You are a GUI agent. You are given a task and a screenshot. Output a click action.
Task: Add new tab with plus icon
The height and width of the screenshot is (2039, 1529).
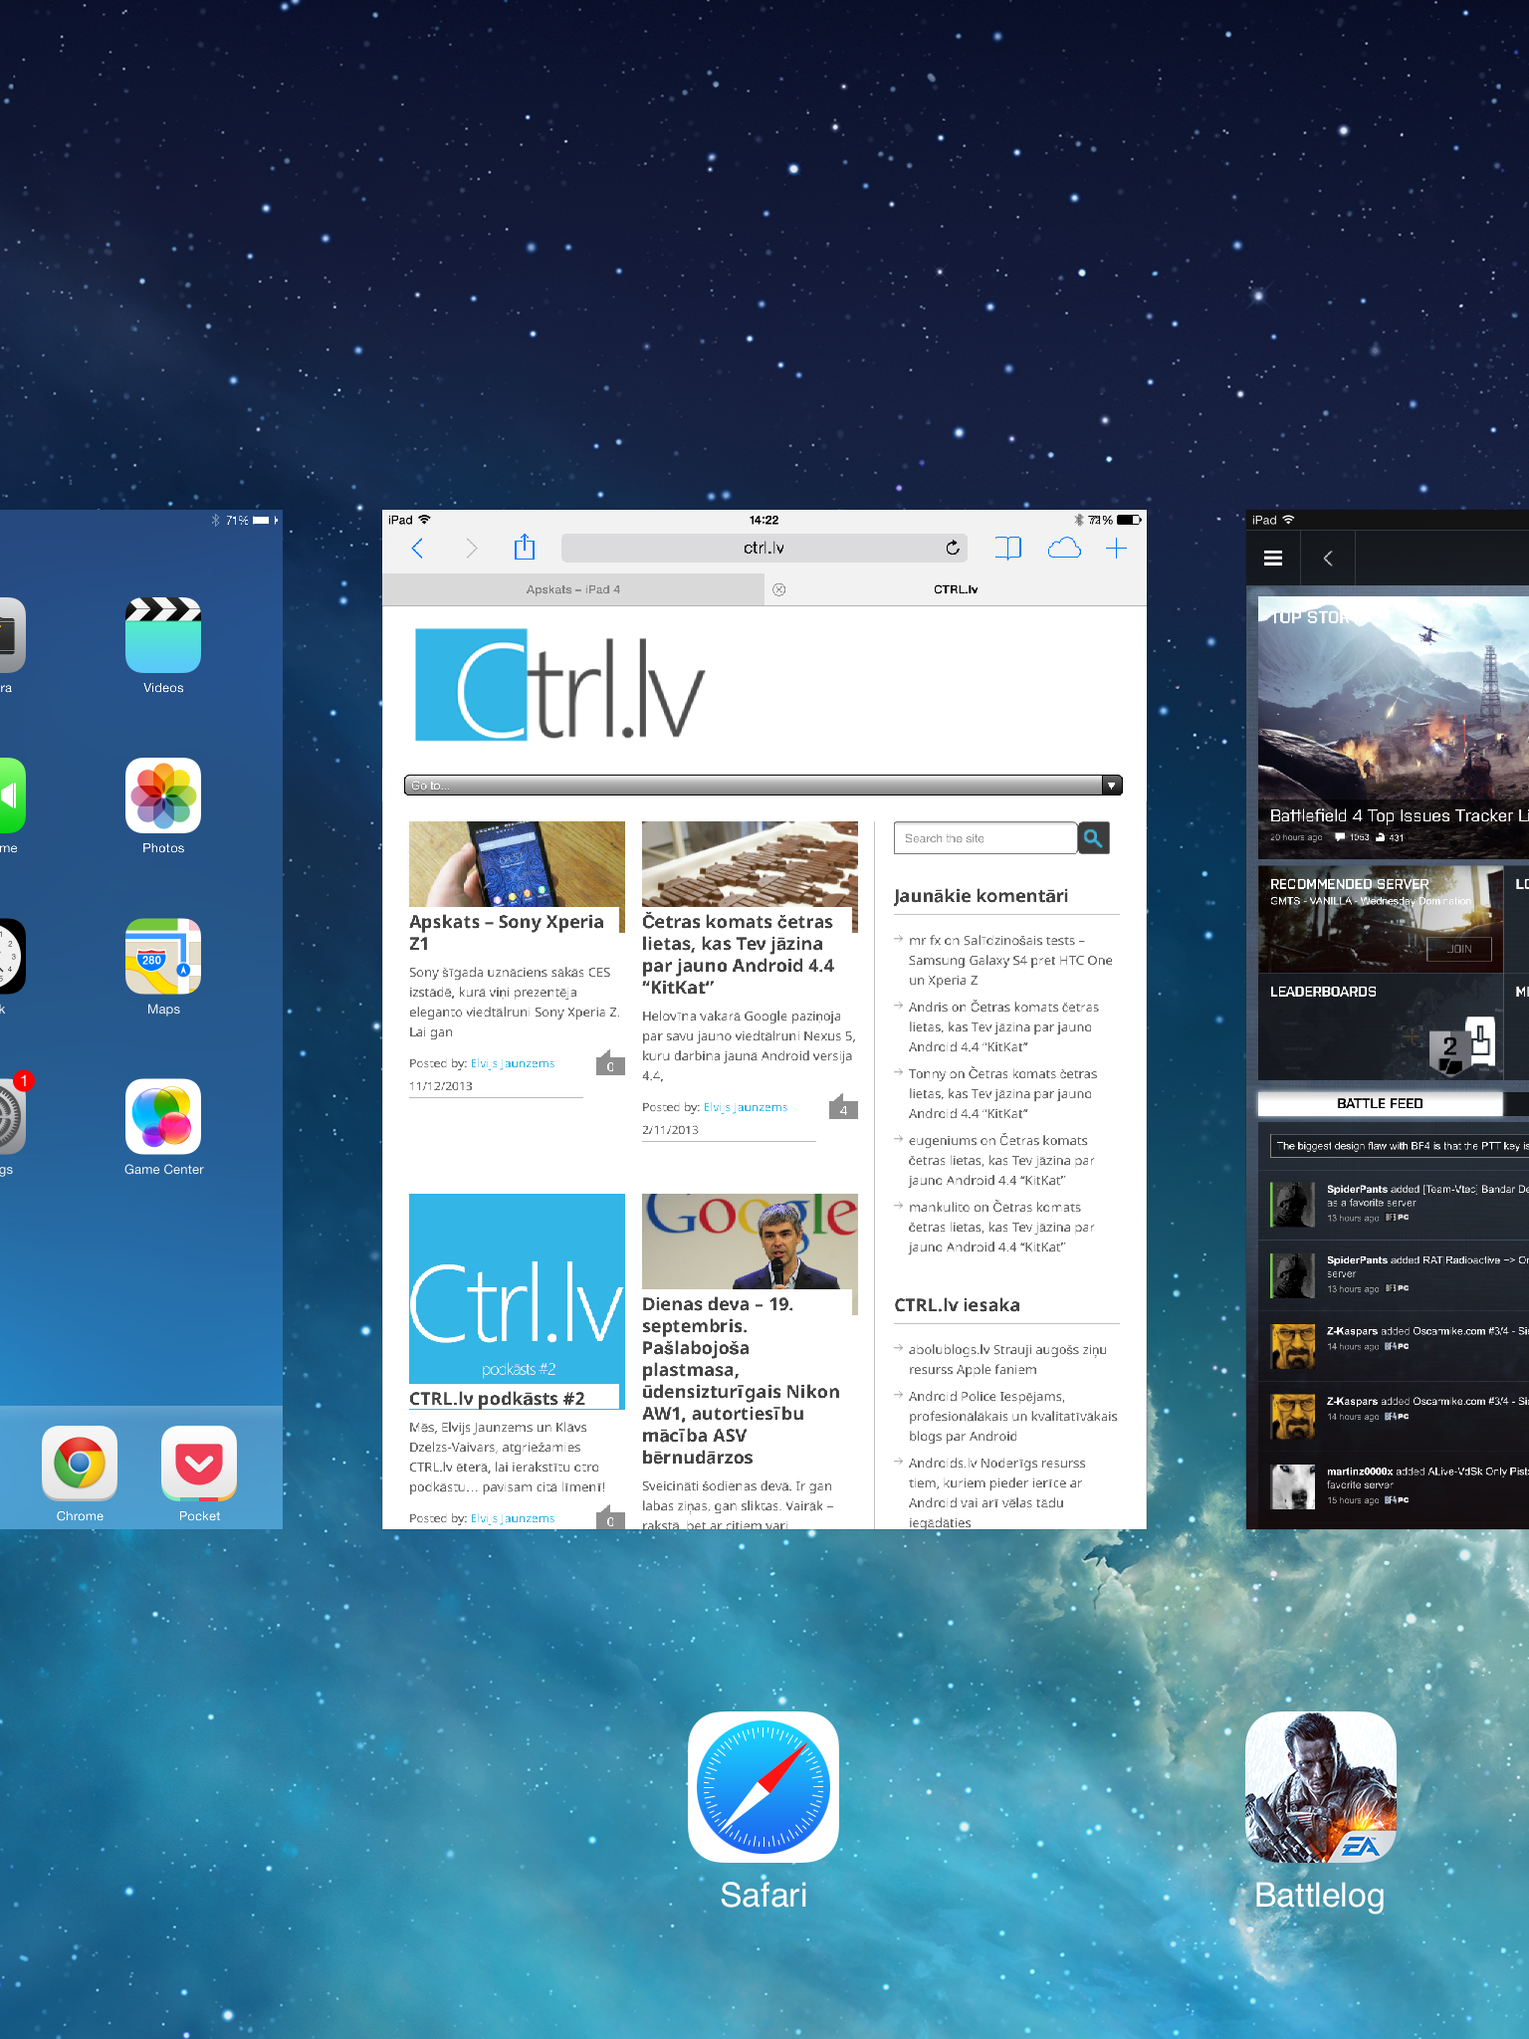pyautogui.click(x=1116, y=548)
